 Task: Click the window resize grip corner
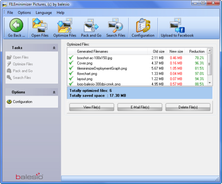(217, 179)
